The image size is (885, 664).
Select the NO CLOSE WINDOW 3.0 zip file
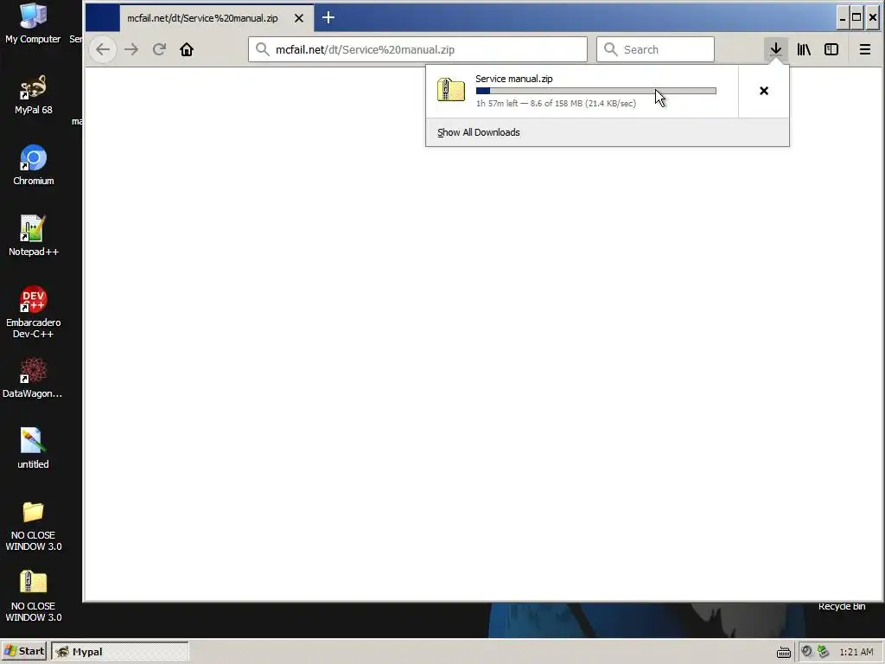(34, 597)
